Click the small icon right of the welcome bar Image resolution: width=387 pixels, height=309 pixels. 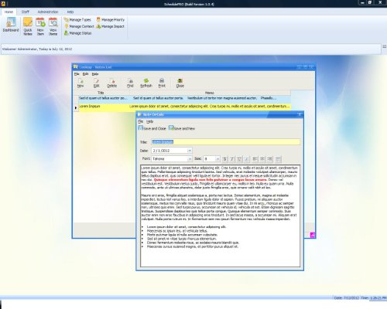coord(384,46)
